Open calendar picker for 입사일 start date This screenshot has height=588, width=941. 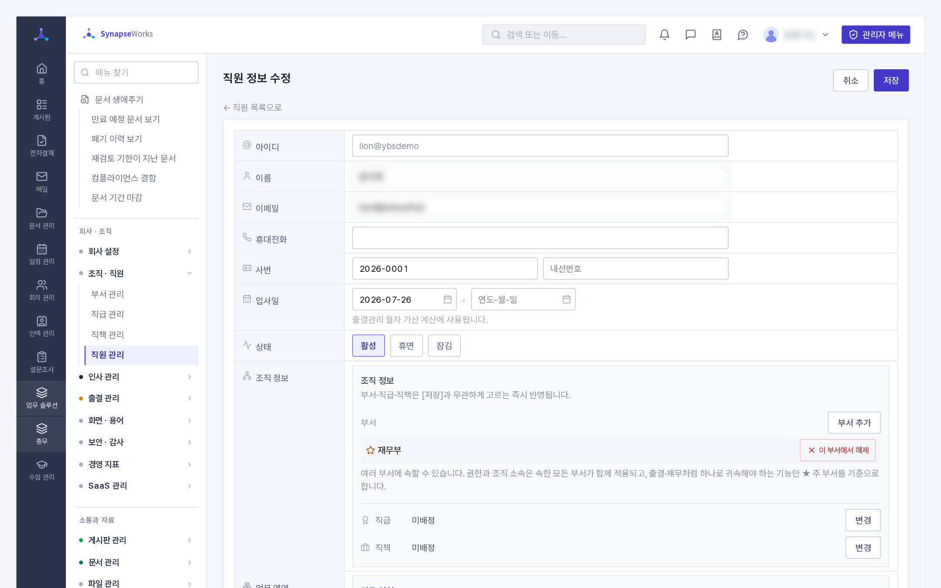(x=447, y=299)
